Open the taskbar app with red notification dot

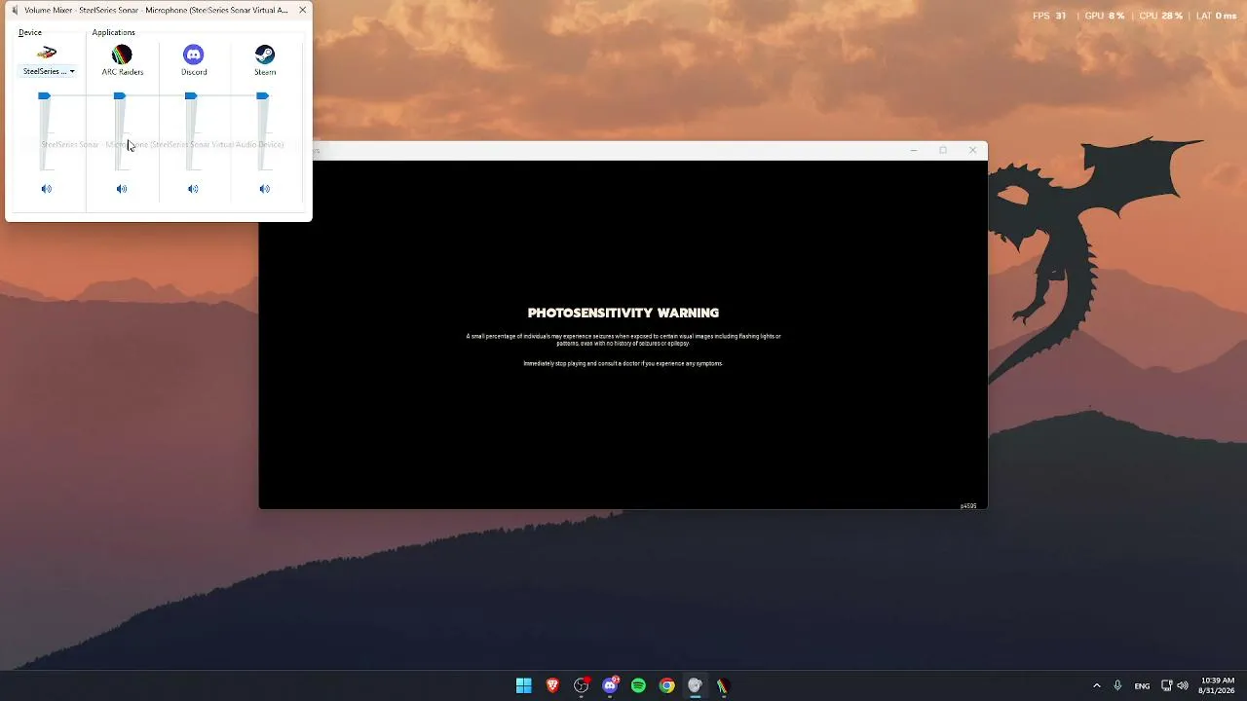pos(582,685)
